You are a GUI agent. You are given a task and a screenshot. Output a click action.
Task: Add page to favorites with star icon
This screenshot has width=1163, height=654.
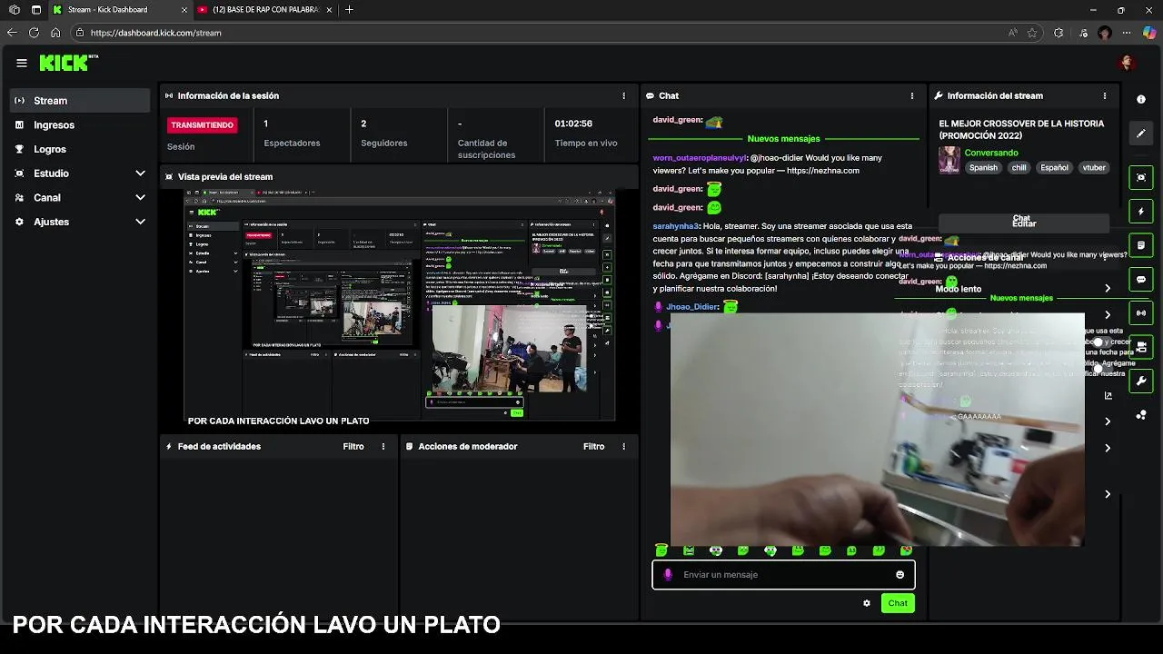(x=1032, y=33)
